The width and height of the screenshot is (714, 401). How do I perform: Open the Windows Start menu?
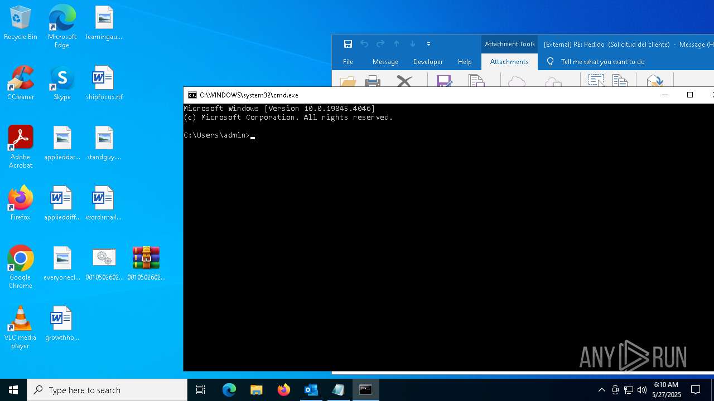click(x=13, y=390)
